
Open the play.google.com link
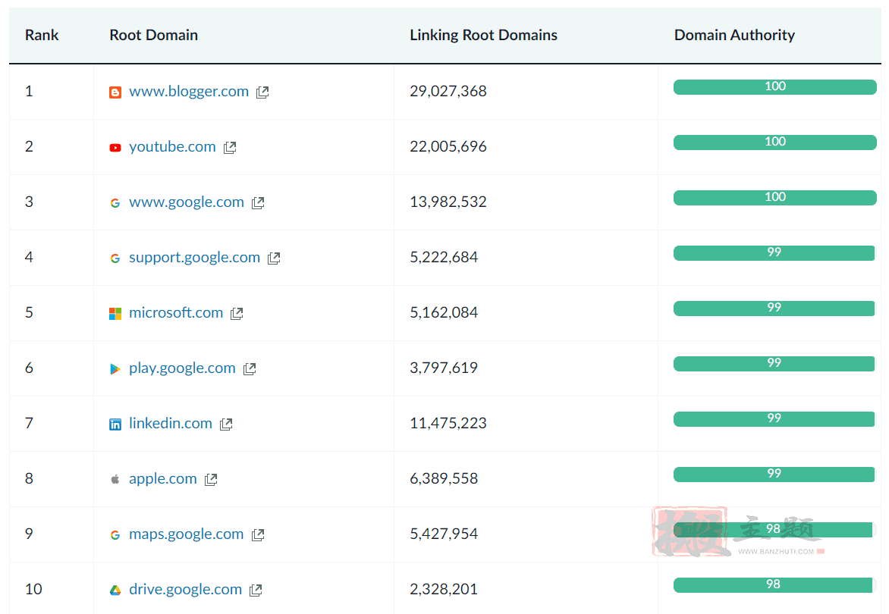tap(182, 368)
